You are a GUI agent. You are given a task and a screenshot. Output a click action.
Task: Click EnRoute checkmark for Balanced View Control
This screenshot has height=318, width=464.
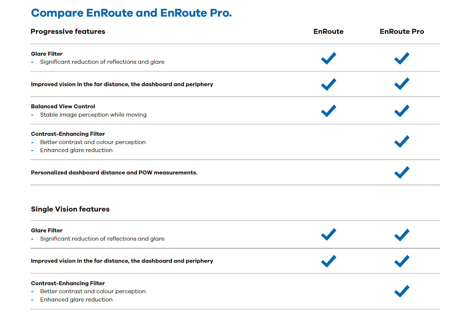click(329, 111)
